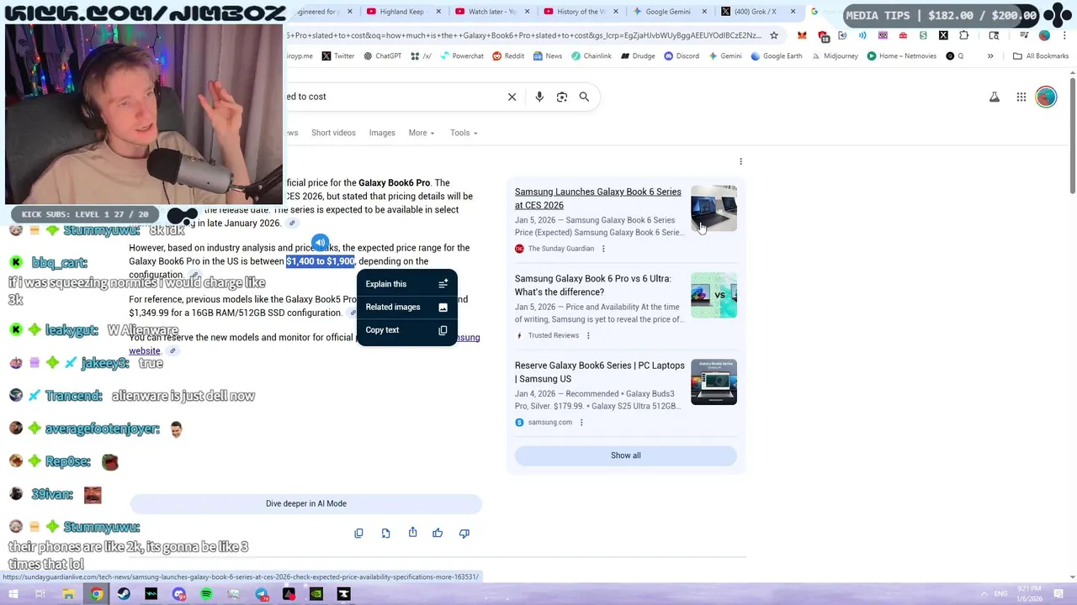Click the samsung.com laptop thumbnail
The width and height of the screenshot is (1077, 605).
pos(714,382)
